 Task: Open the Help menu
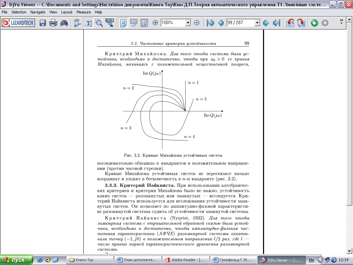(98, 12)
